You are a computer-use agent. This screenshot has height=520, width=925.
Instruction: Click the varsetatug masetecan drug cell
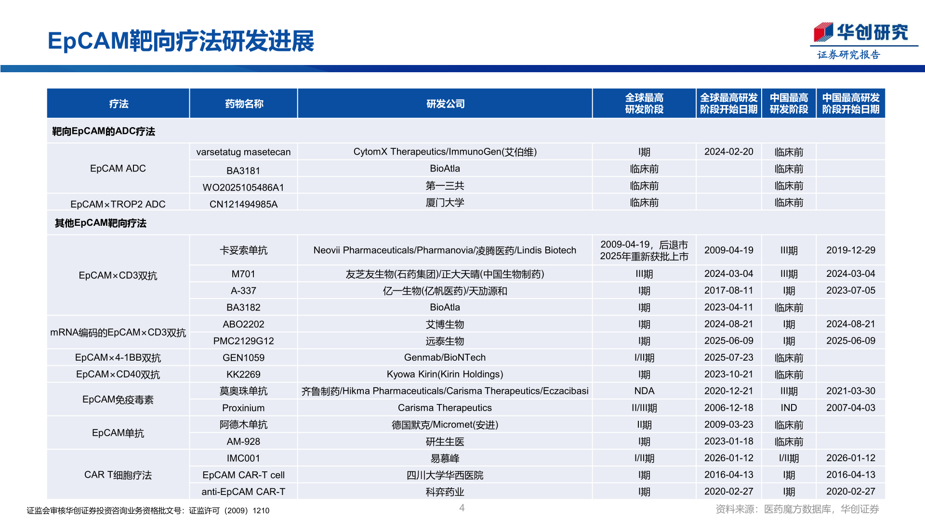(x=244, y=152)
